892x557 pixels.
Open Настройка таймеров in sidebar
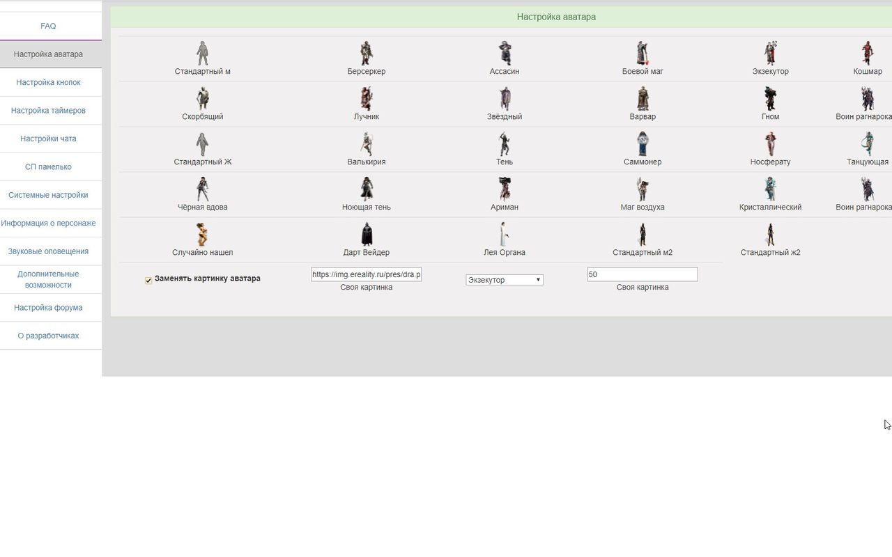(x=48, y=111)
